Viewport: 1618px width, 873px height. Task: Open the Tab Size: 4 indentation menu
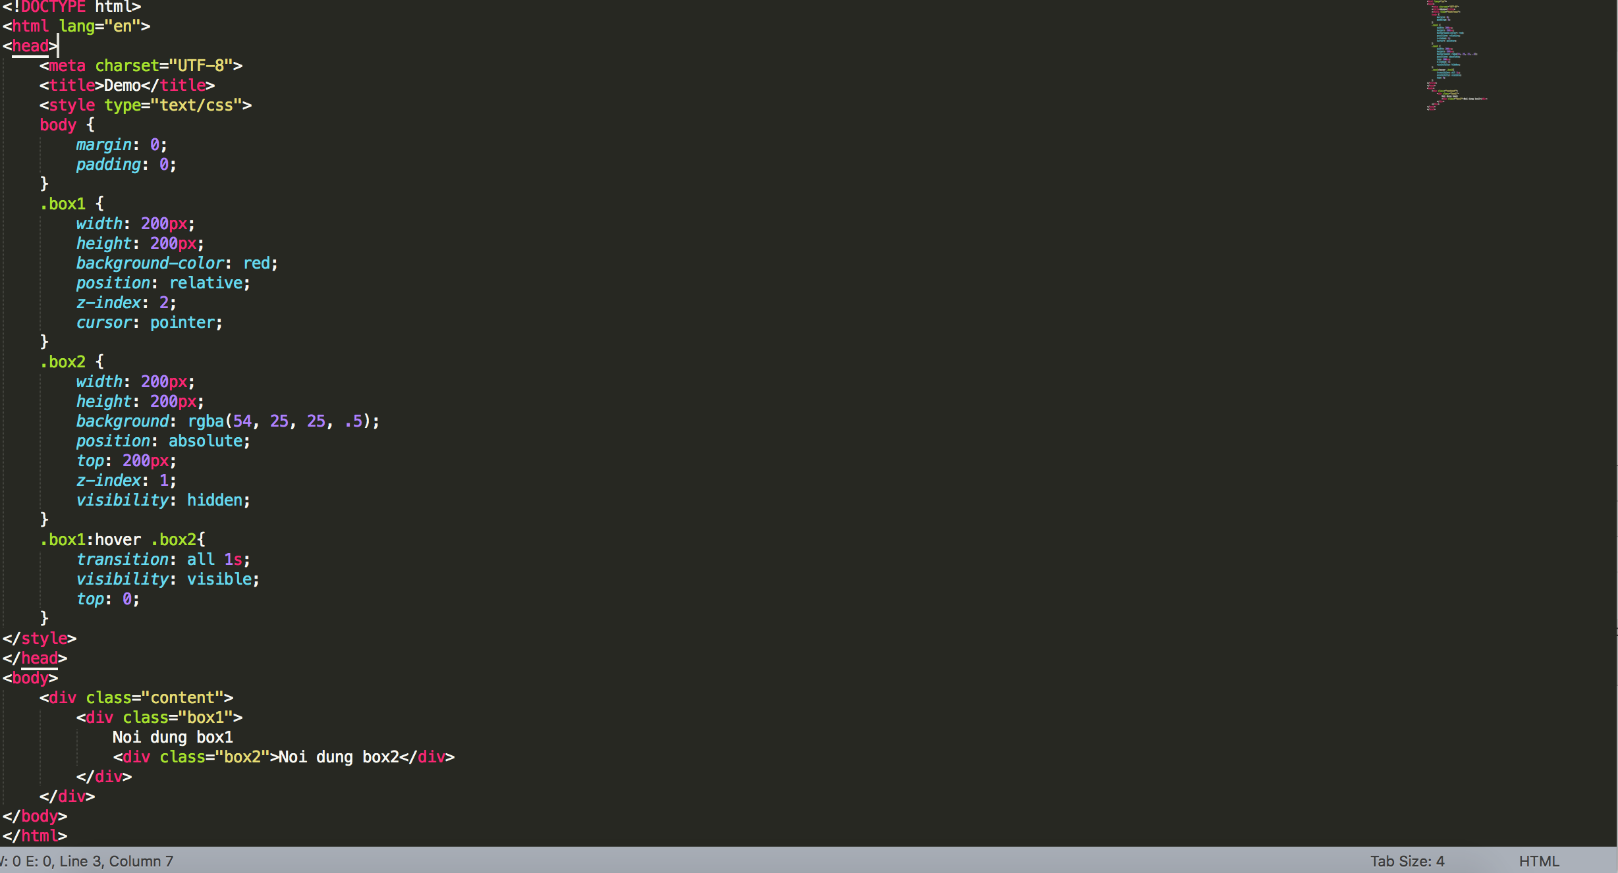(1407, 861)
